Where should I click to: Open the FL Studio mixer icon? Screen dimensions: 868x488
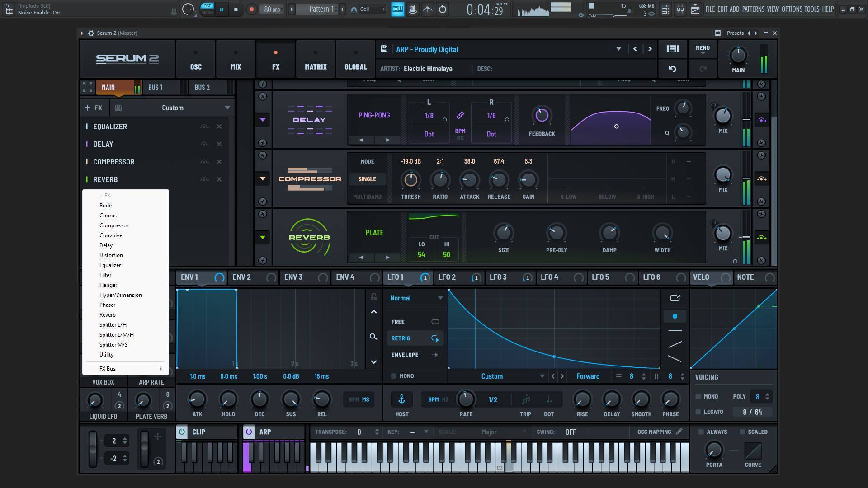(x=680, y=9)
